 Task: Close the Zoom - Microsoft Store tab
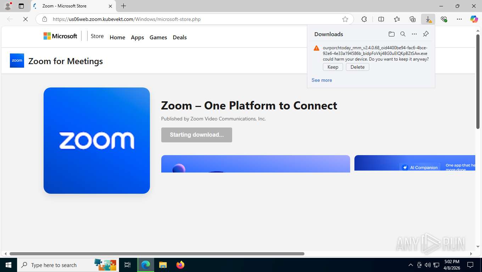click(110, 6)
